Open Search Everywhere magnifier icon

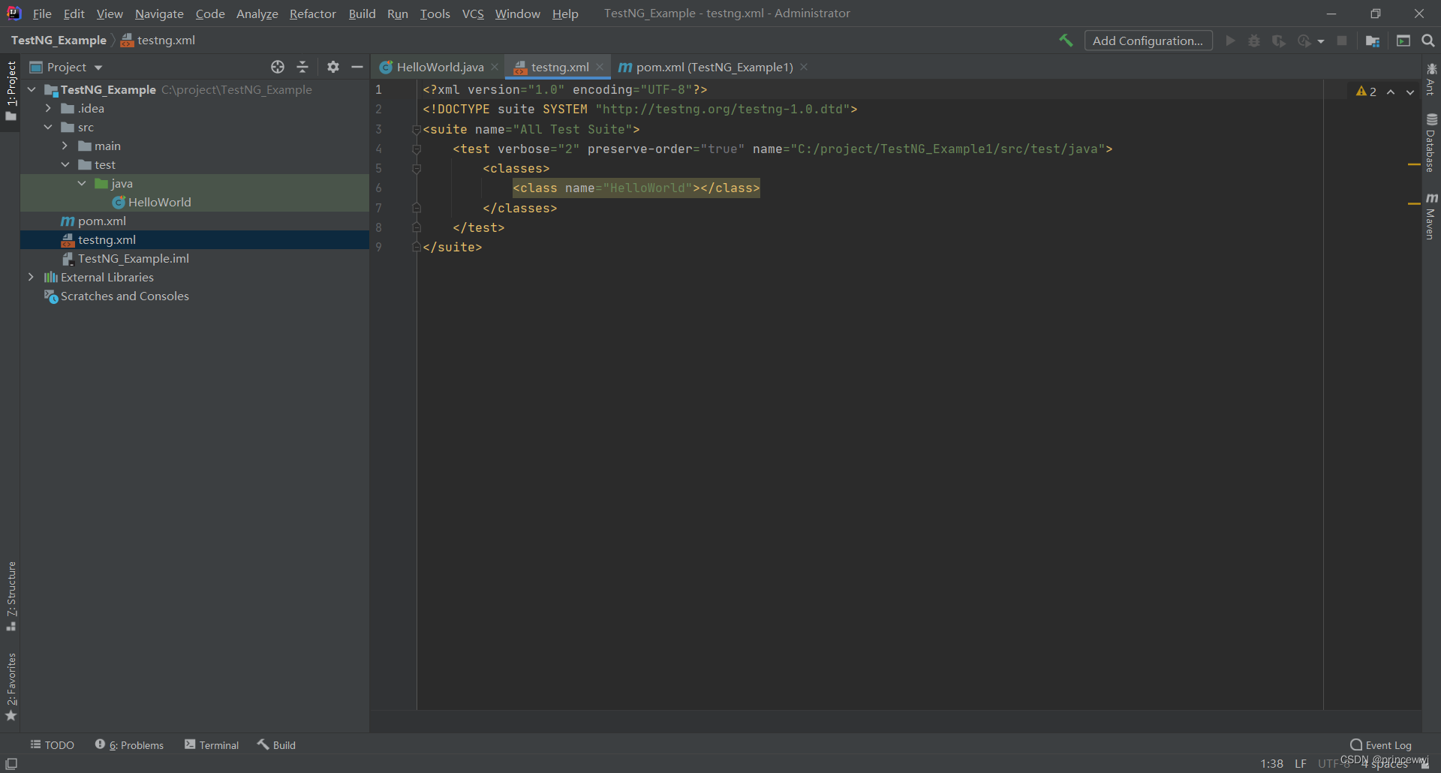coord(1428,41)
